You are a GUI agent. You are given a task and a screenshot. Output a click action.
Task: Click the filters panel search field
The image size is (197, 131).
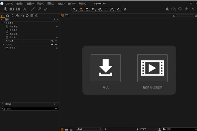click(30, 109)
